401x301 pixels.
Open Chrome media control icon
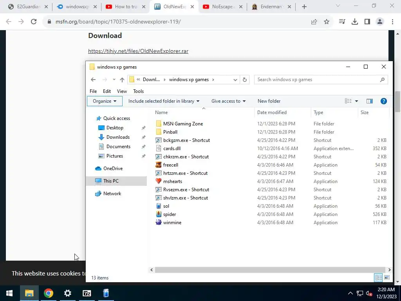coord(342,22)
